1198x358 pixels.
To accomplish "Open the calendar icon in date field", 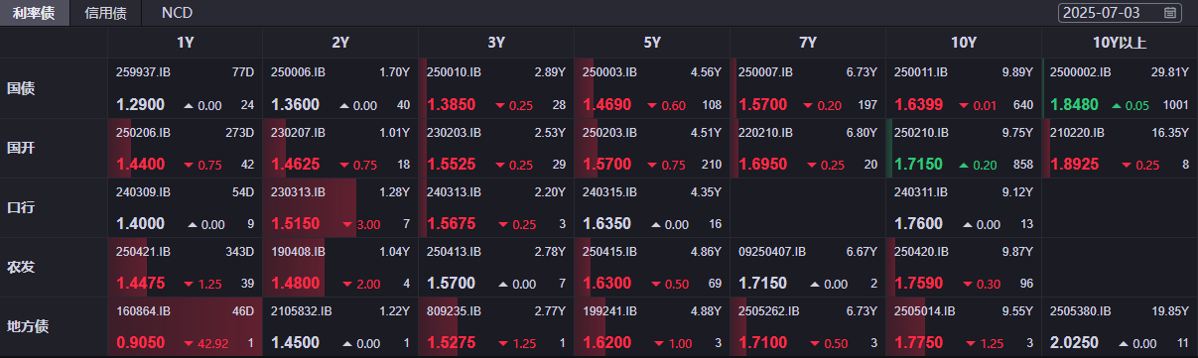I will [1170, 13].
